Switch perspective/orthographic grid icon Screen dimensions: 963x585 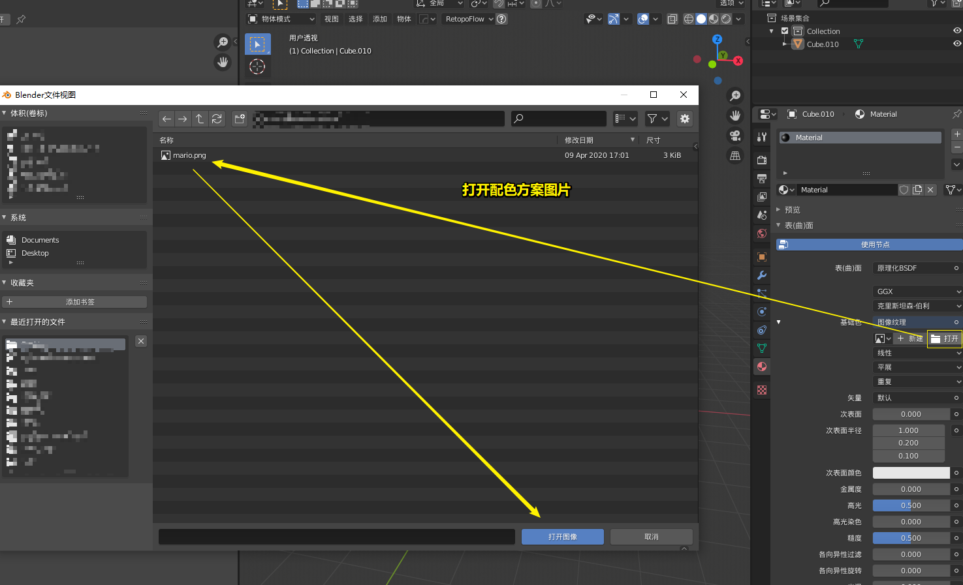tap(735, 155)
